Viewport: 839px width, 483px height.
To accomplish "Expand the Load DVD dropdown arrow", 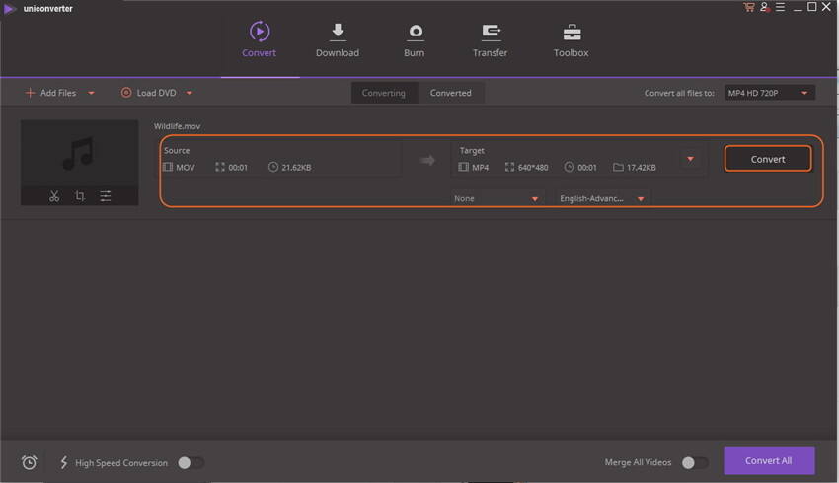I will (189, 93).
